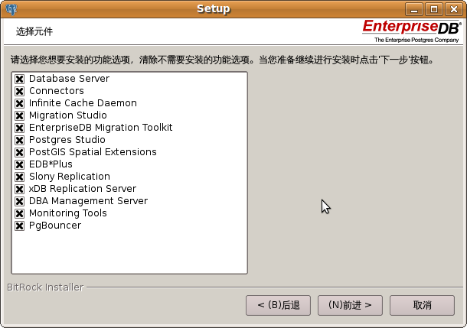
Task: Cancel setup with the 取消 button
Action: point(422,305)
